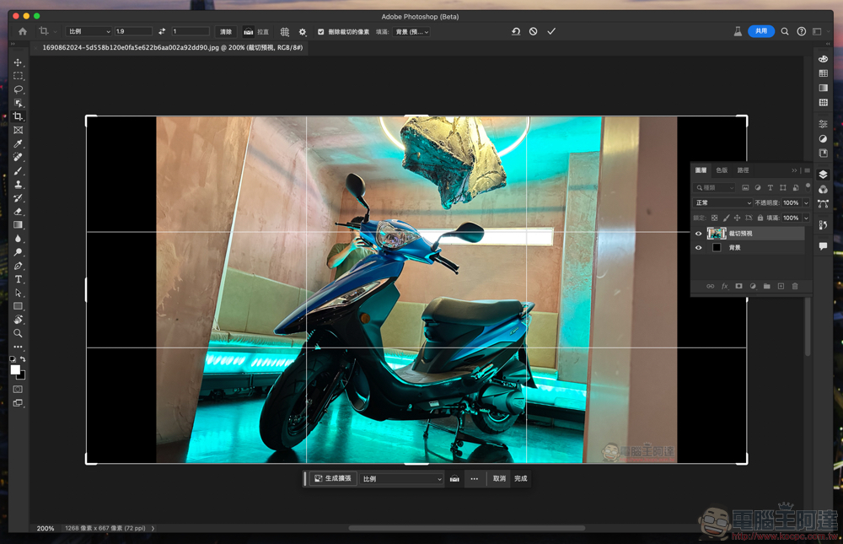Image resolution: width=843 pixels, height=544 pixels.
Task: Open the fill dropdown set to 背景
Action: [x=412, y=32]
